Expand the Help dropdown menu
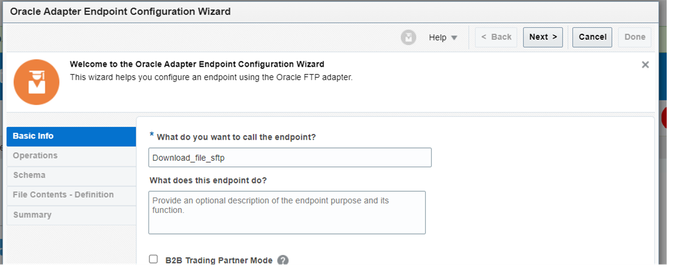 pos(443,37)
